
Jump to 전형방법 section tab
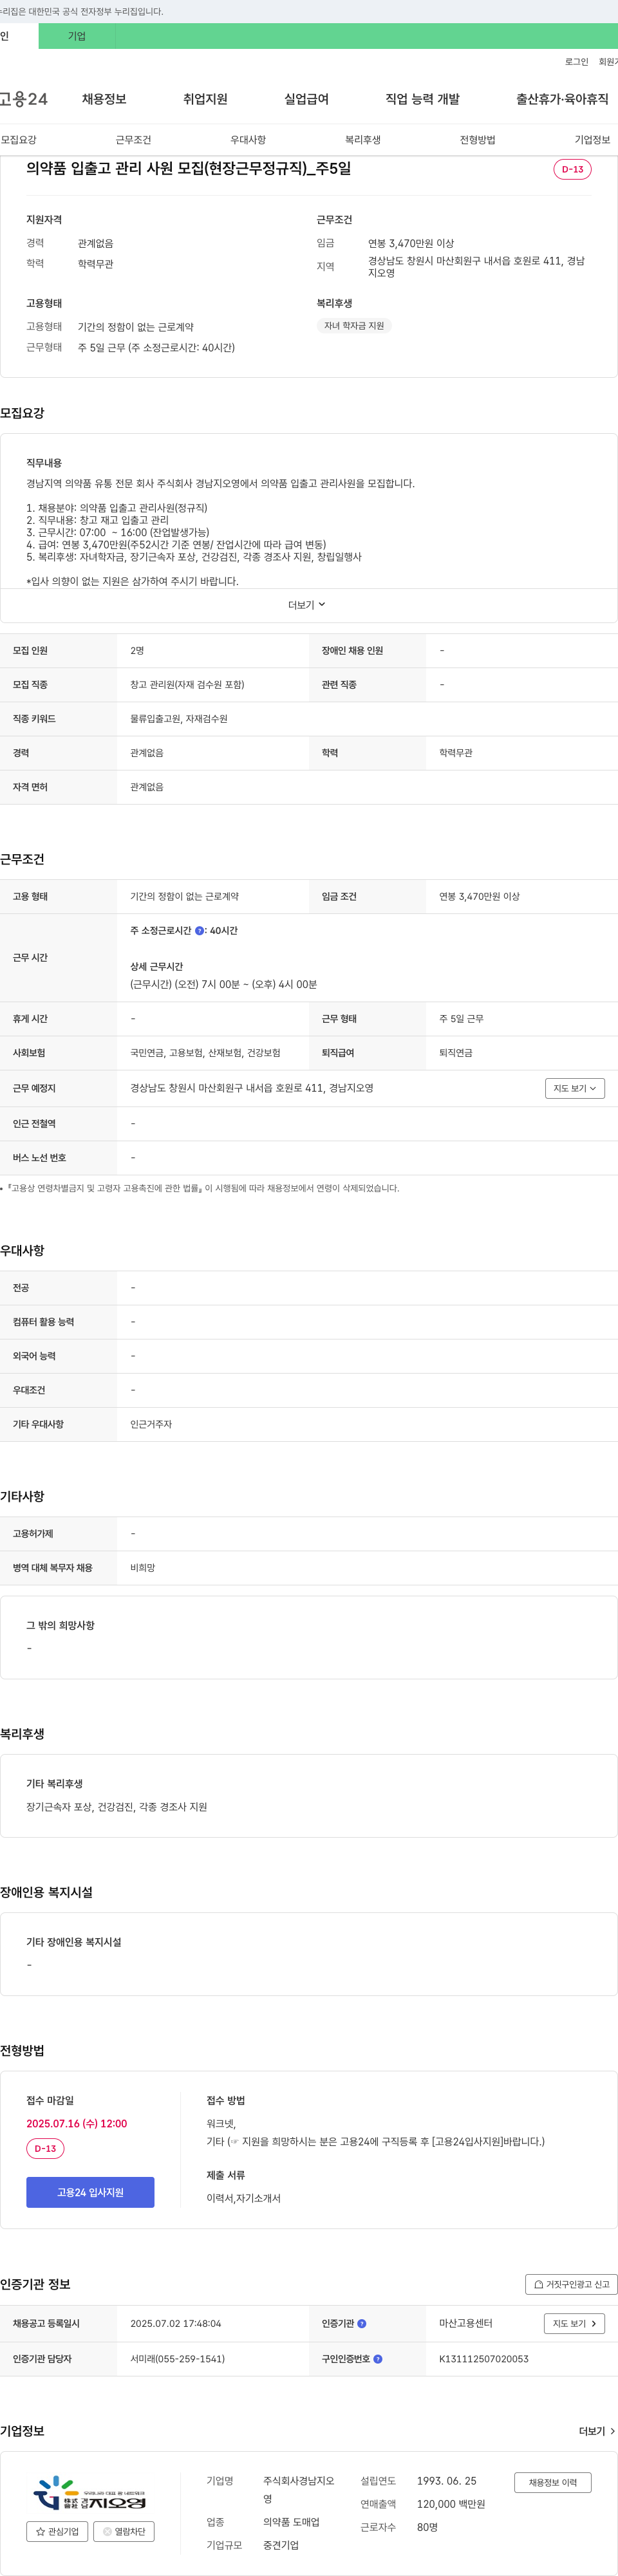[x=477, y=140]
